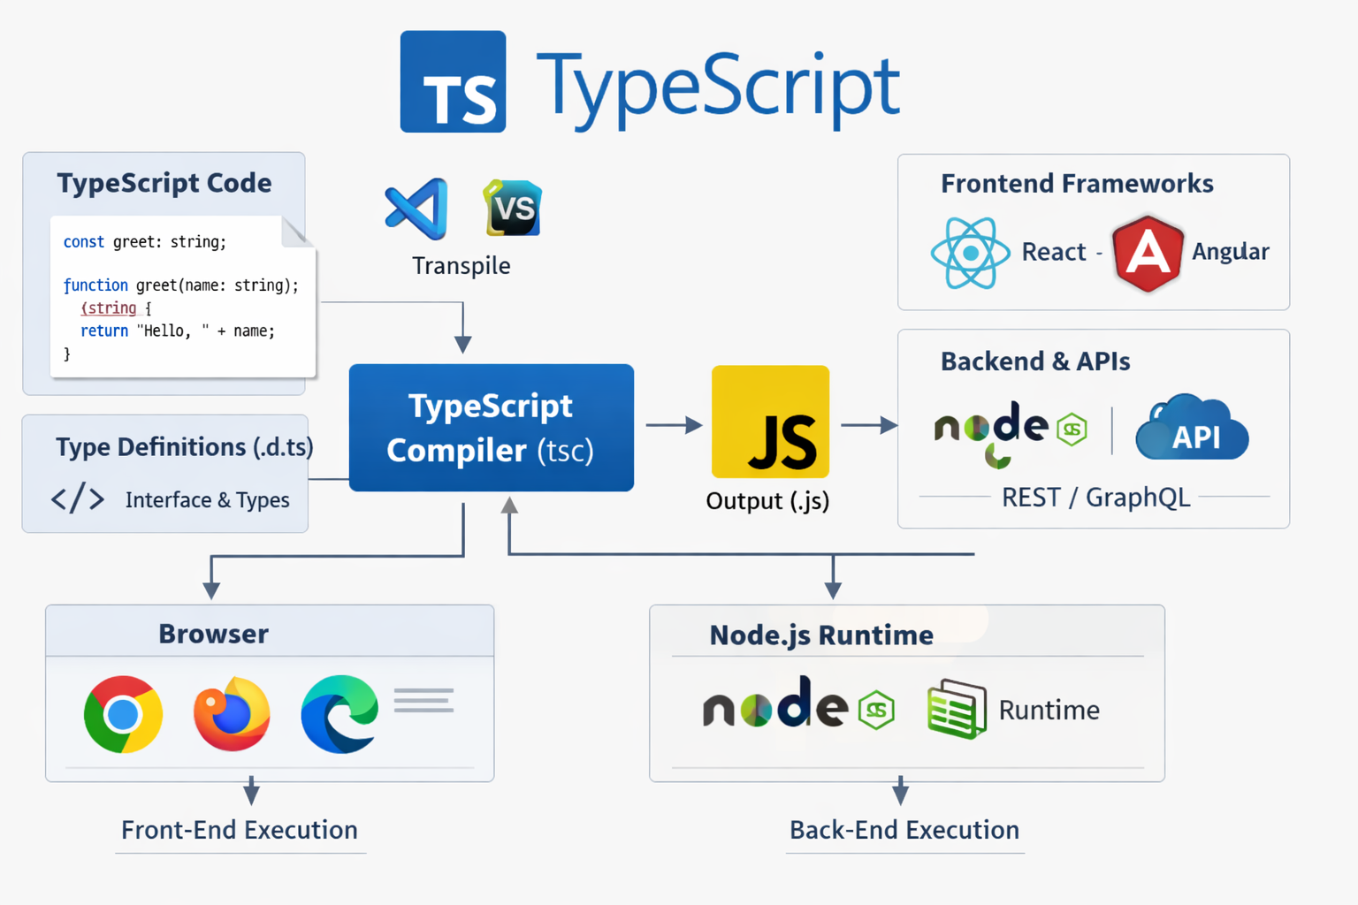Click the React atom logo
1358x905 pixels.
[970, 253]
